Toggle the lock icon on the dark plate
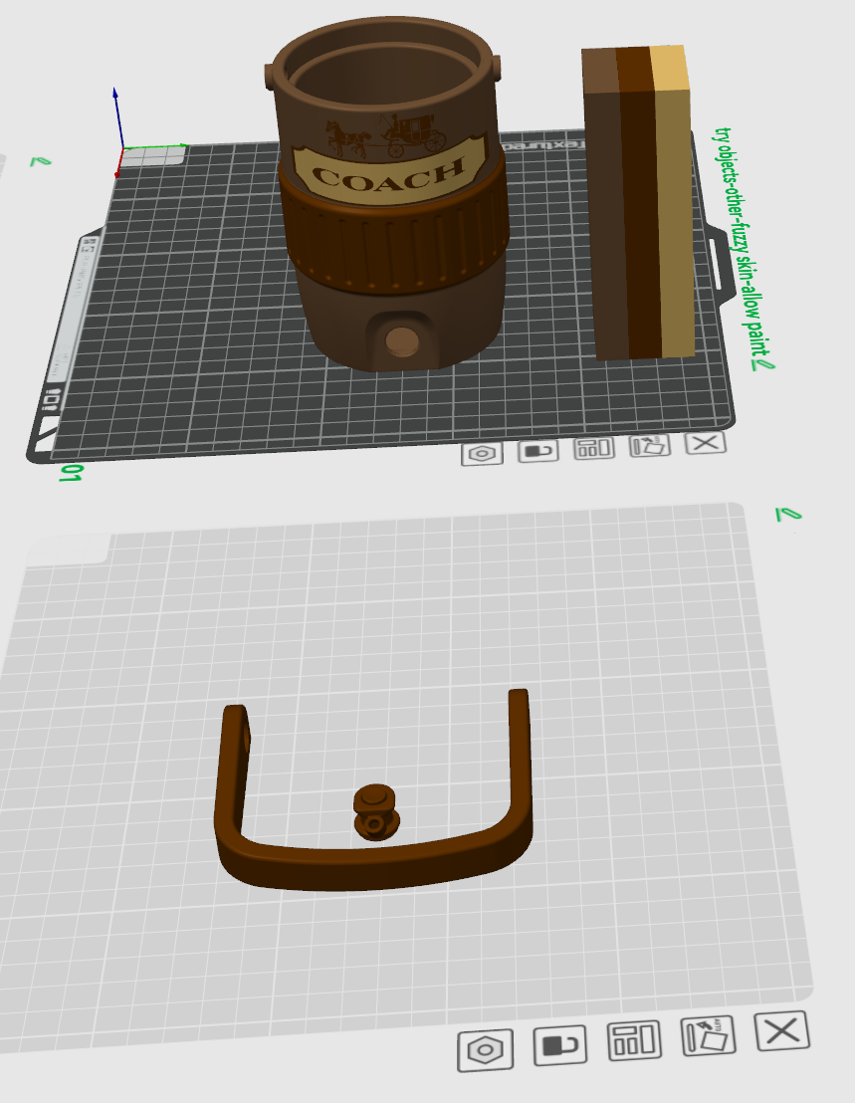Image resolution: width=855 pixels, height=1103 pixels. (537, 450)
